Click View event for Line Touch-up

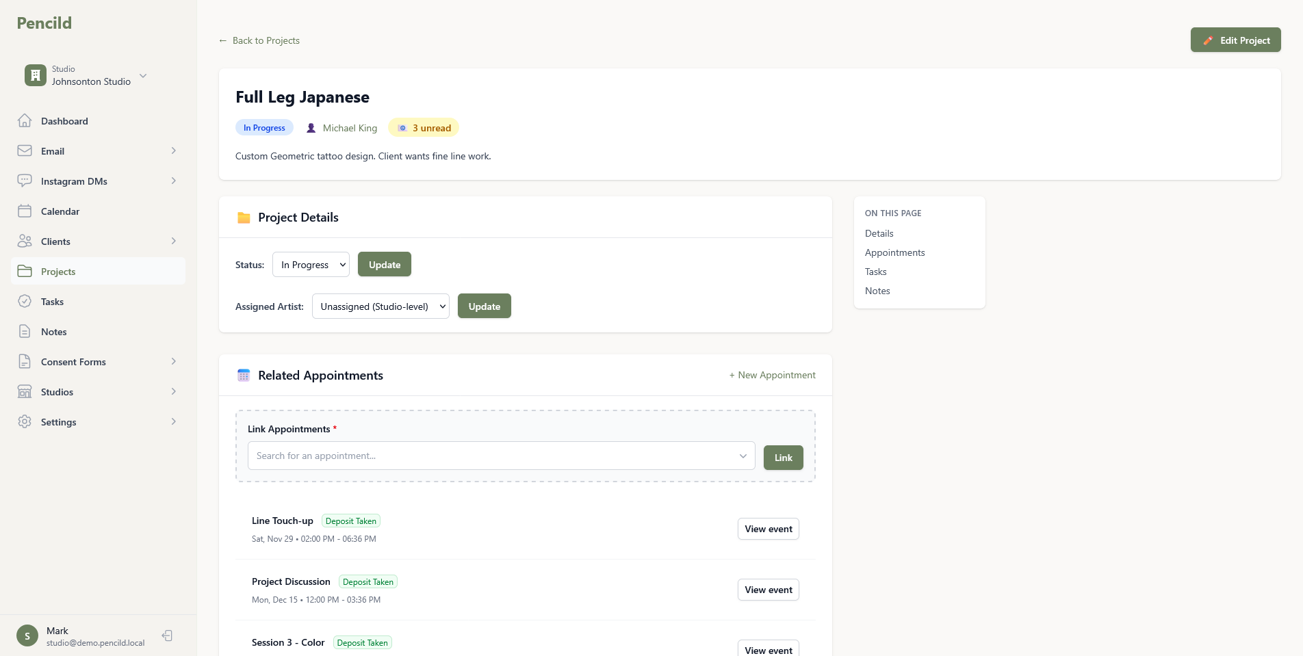768,528
